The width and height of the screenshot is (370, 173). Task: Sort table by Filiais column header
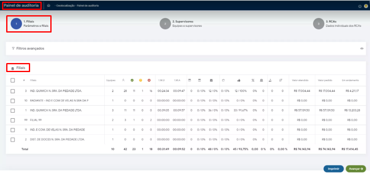pos(33,80)
